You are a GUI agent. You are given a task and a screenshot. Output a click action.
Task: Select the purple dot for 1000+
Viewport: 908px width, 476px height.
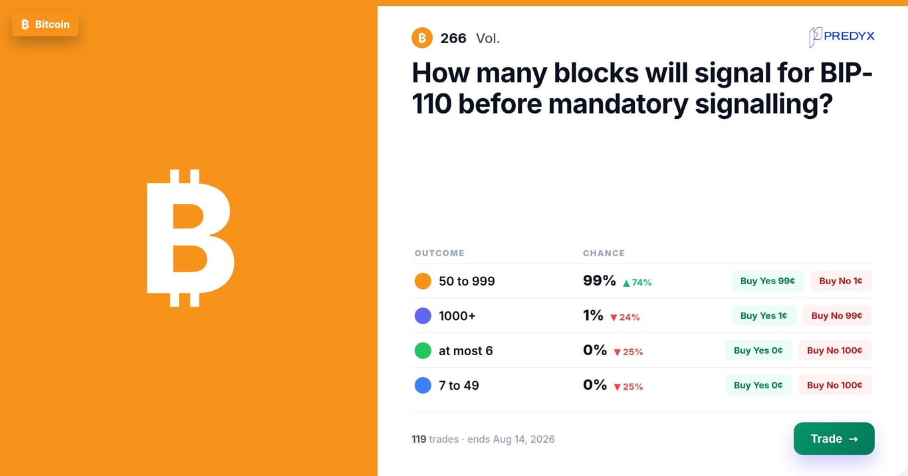(x=423, y=316)
